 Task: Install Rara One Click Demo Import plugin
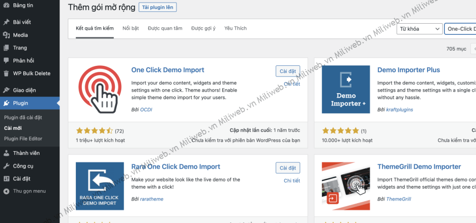point(288,168)
